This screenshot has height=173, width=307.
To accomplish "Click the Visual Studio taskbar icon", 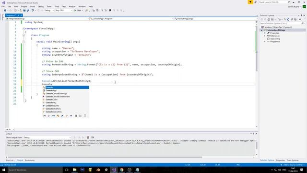I will 114,170.
